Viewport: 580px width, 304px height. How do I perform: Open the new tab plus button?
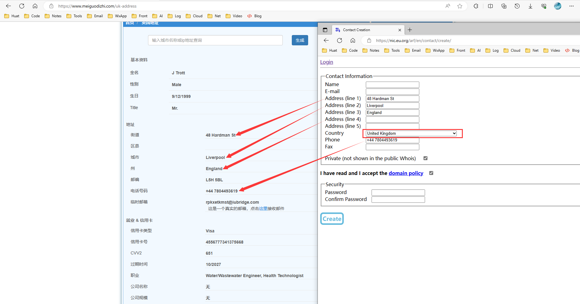click(410, 30)
